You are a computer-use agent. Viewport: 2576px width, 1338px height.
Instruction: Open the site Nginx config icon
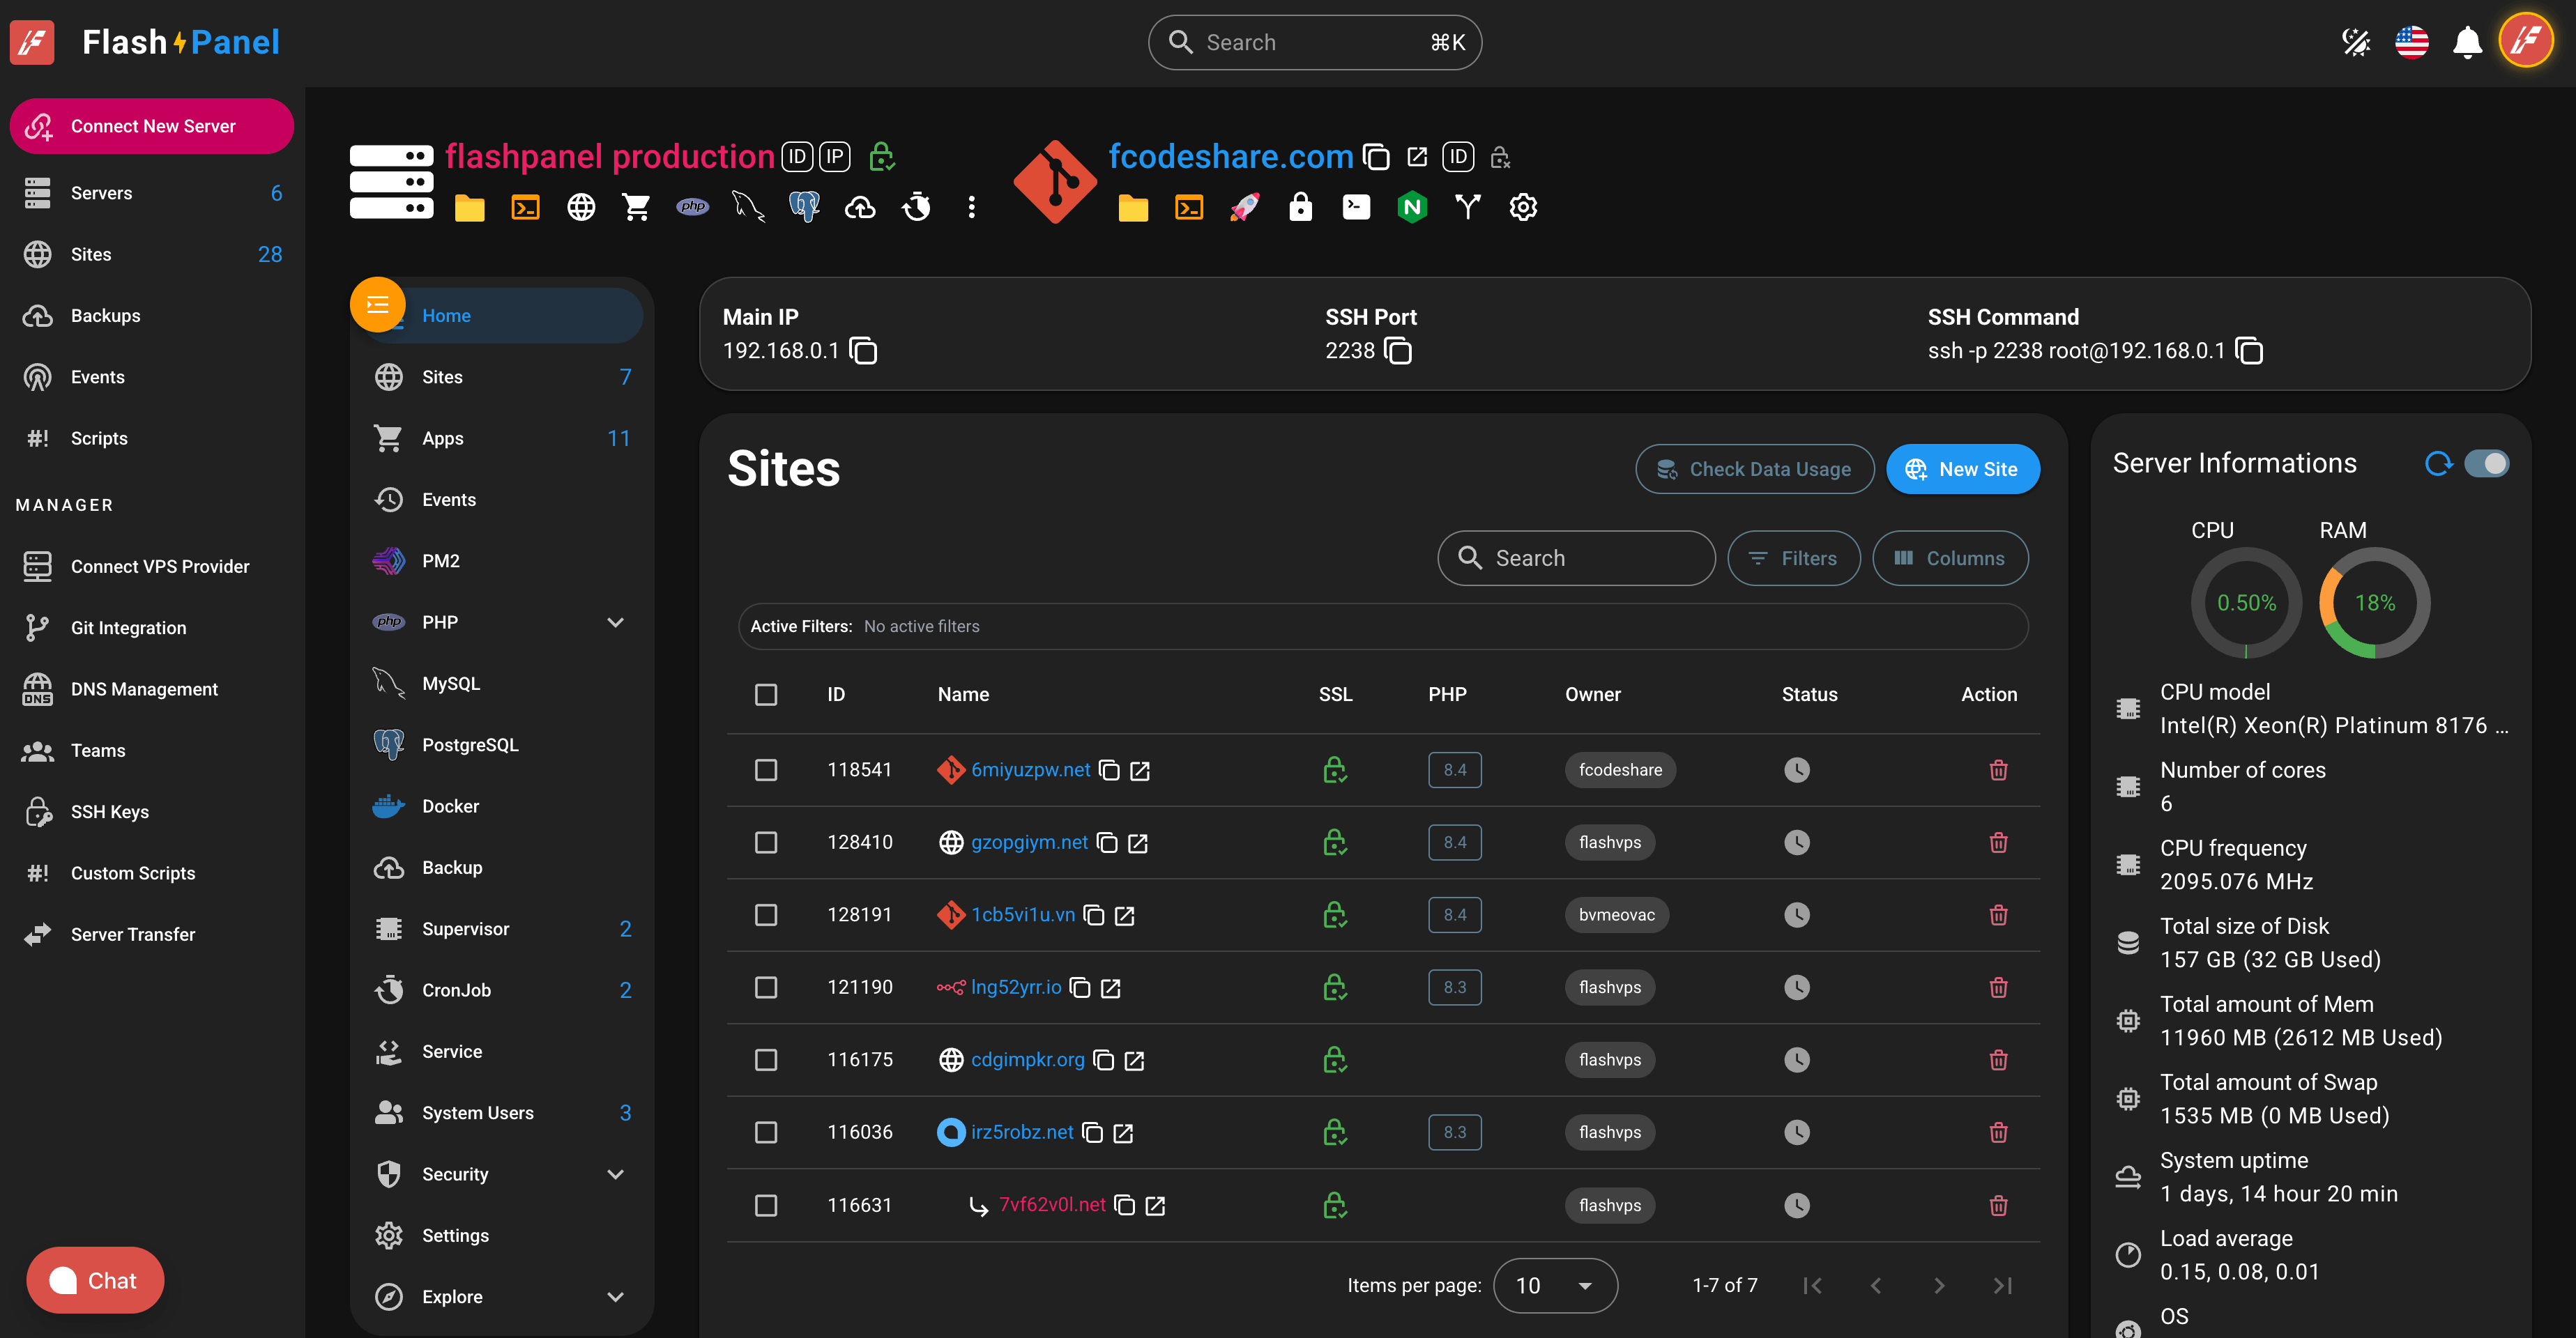point(1411,208)
